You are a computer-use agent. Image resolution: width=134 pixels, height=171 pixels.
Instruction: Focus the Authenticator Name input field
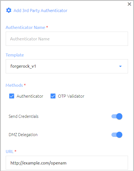click(67, 39)
